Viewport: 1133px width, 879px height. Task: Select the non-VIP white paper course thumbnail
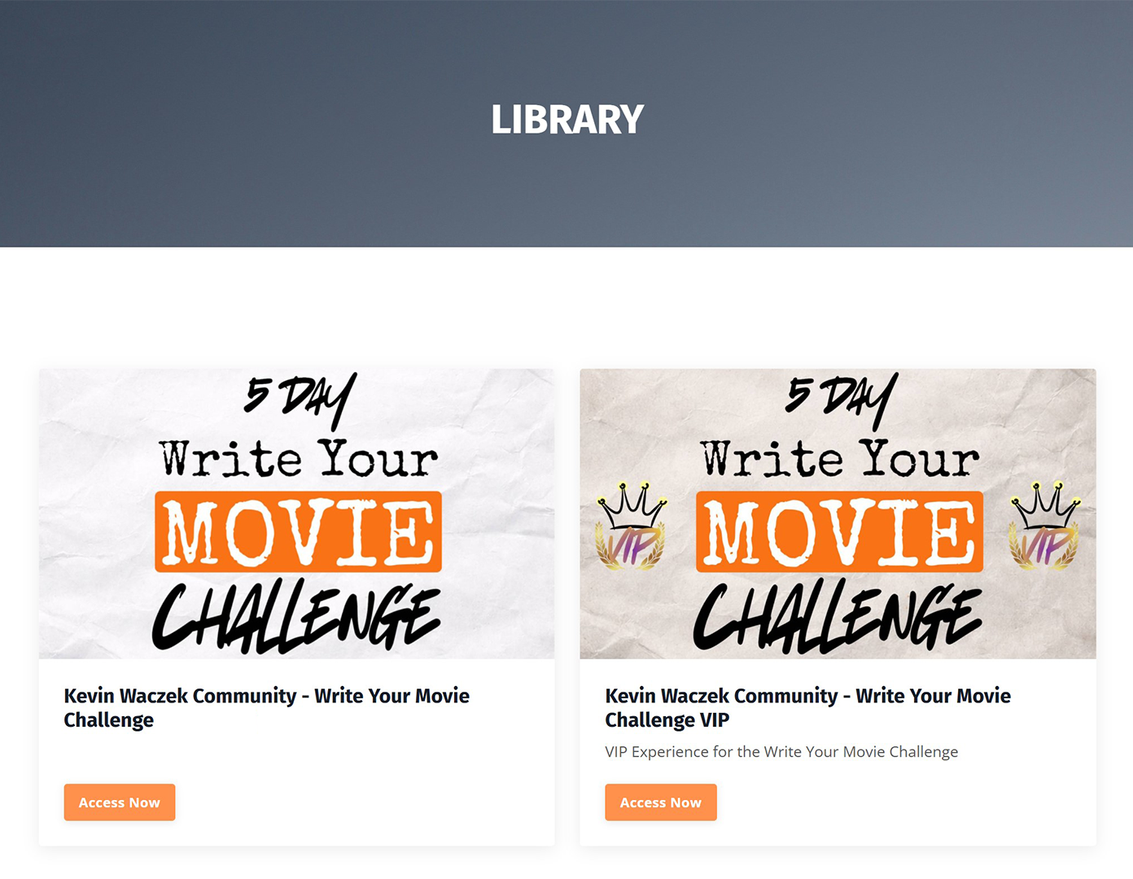297,514
